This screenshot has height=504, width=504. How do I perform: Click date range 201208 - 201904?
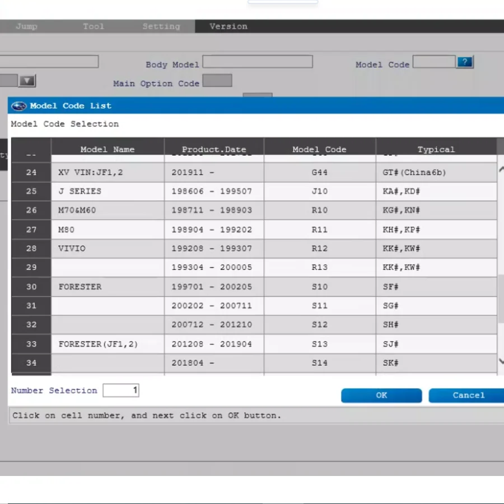point(212,344)
